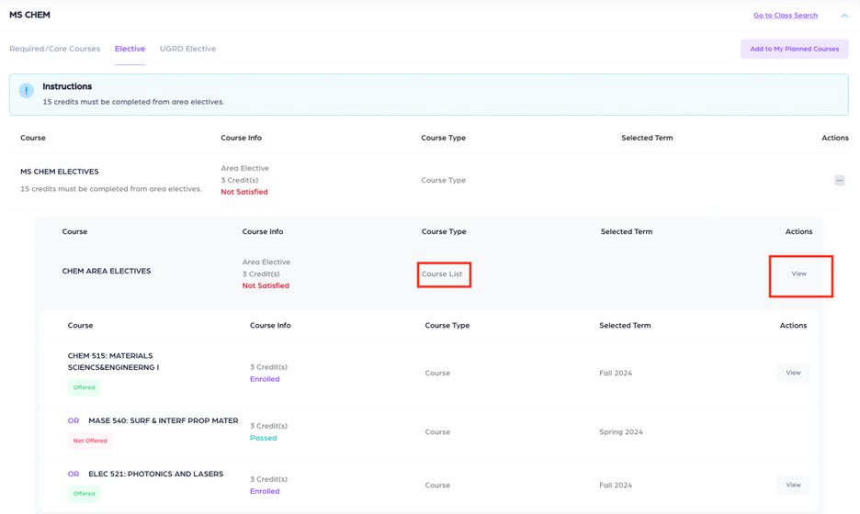Image resolution: width=860 pixels, height=514 pixels.
Task: Click the Offered badge under CHEM 515
Action: 84,387
